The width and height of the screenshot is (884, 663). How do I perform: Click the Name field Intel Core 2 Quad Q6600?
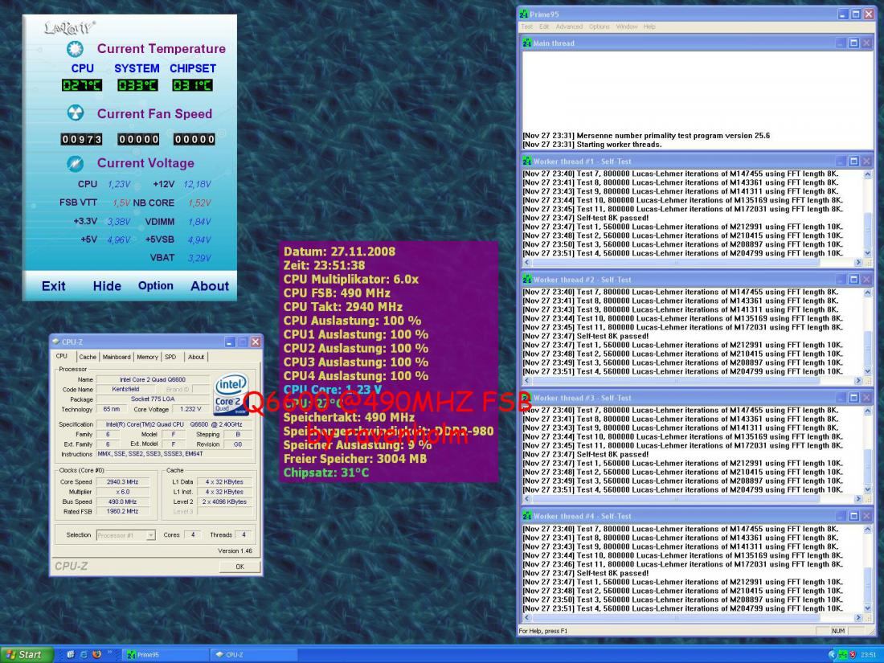point(152,379)
